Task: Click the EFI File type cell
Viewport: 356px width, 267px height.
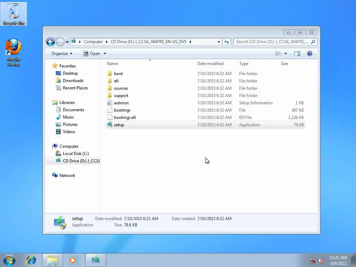Action: pyautogui.click(x=245, y=118)
